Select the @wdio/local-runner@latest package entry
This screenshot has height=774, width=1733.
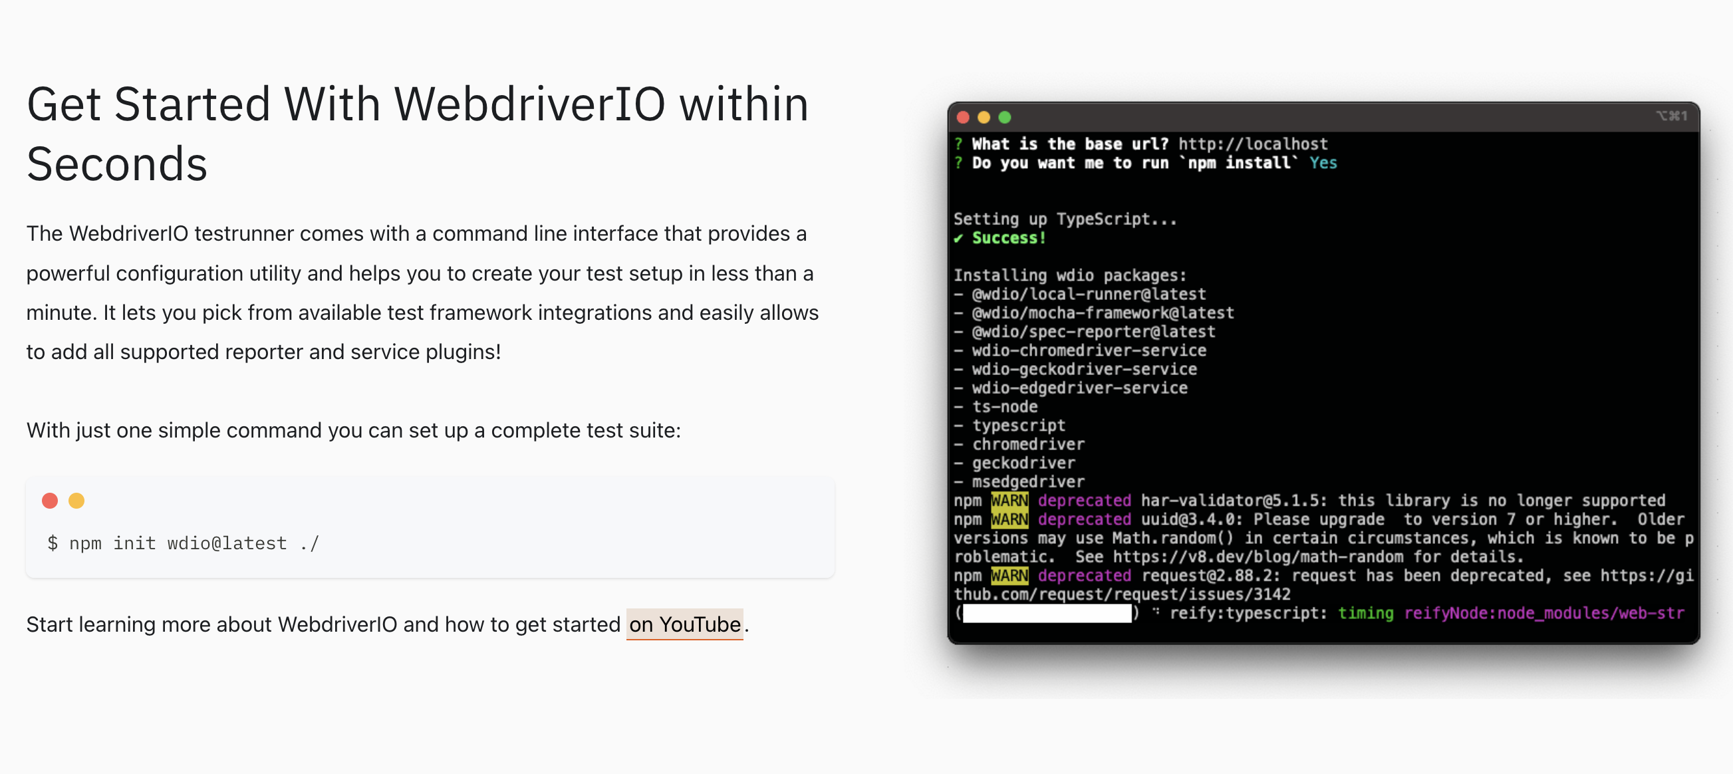point(1087,293)
